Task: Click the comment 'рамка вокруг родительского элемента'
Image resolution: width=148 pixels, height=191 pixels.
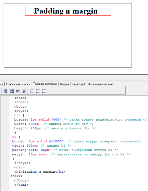Action: tap(105, 120)
